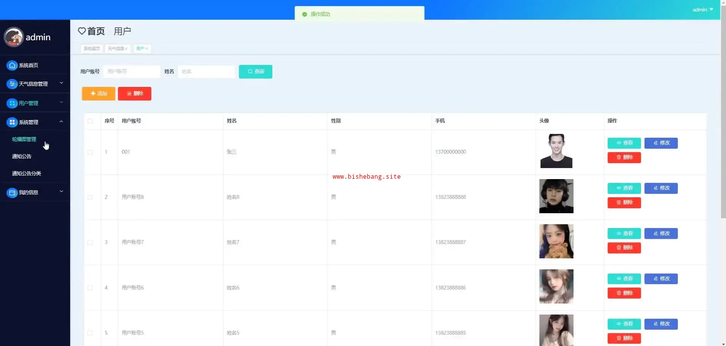Open 通知公告 in the sidebar submenu

point(22,156)
